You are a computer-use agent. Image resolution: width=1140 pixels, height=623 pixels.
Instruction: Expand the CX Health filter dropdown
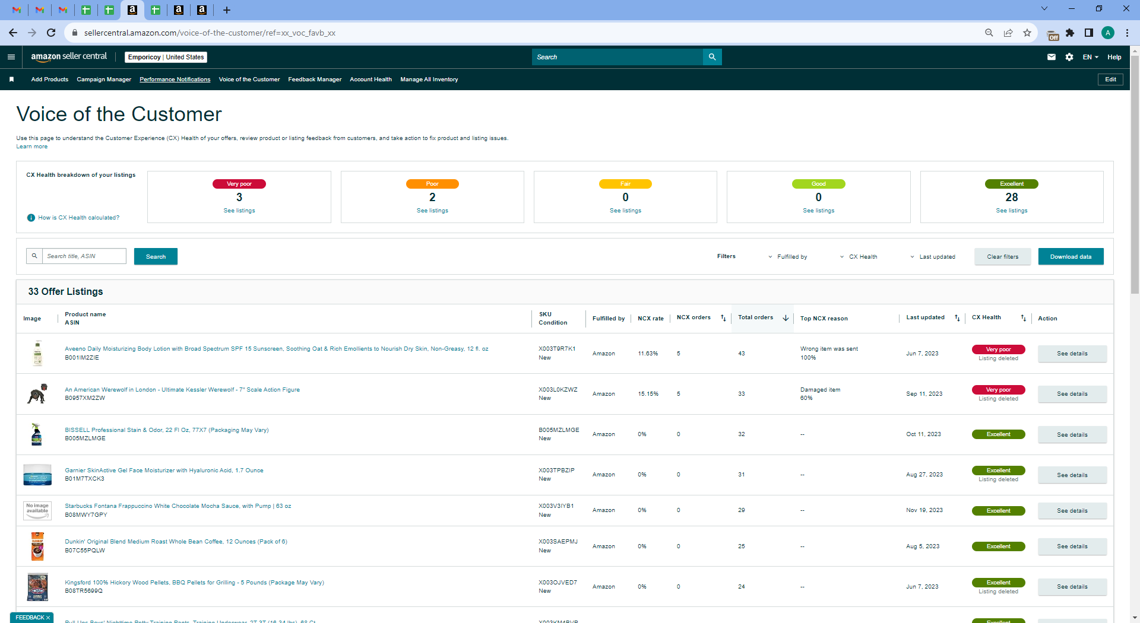[x=859, y=257]
